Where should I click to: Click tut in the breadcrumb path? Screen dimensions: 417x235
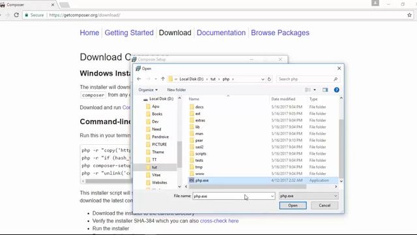click(x=213, y=79)
